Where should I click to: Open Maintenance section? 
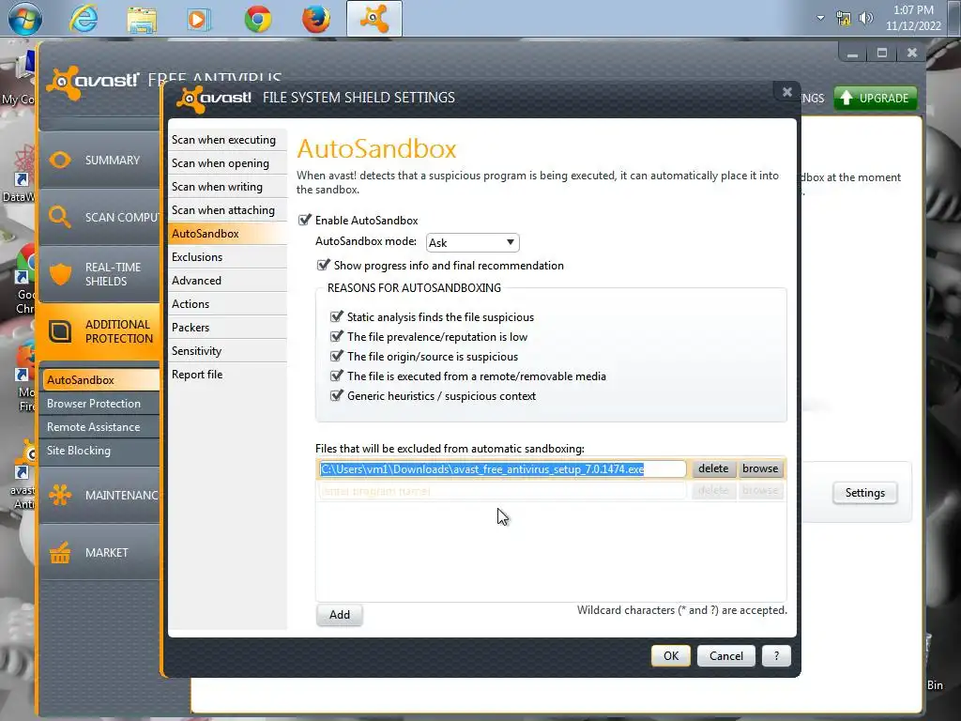pos(99,495)
